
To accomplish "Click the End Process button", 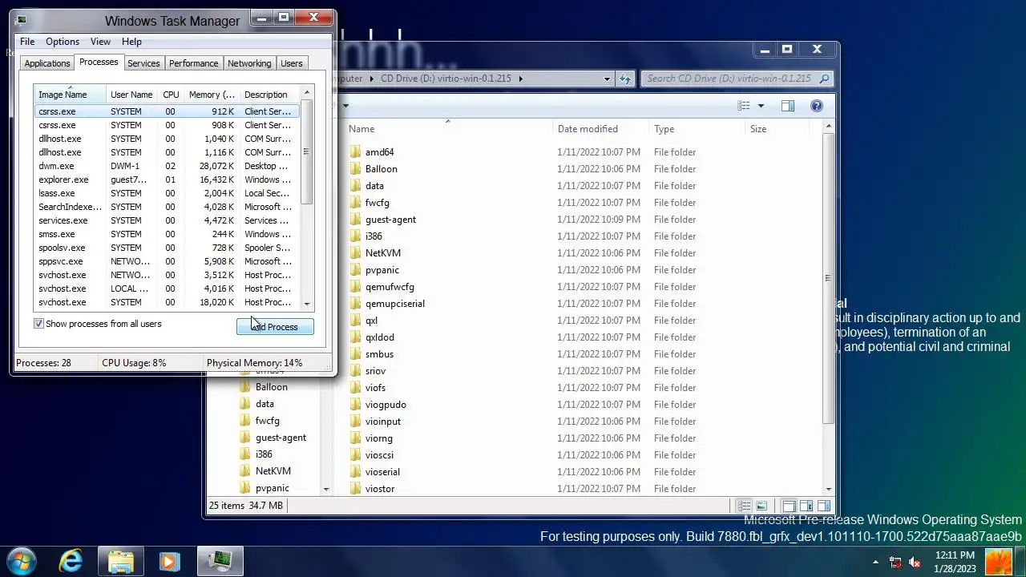I will click(x=275, y=327).
